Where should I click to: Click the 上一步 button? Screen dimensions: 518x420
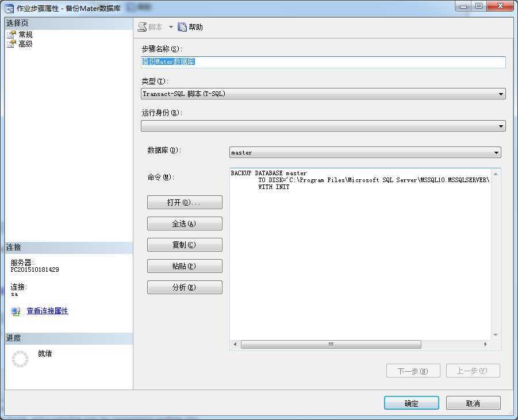click(x=473, y=371)
